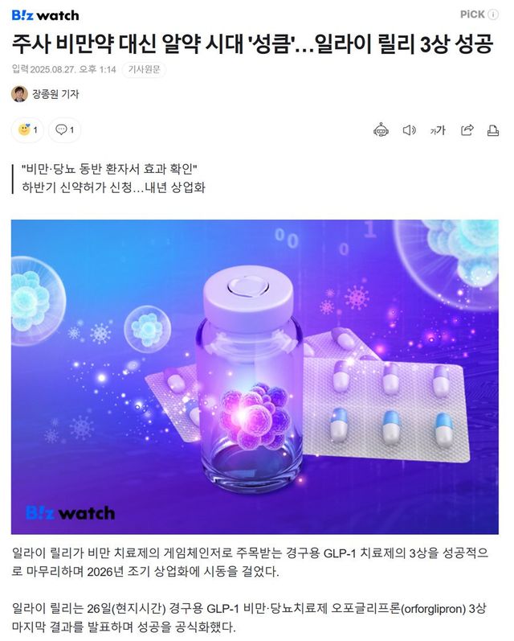The width and height of the screenshot is (514, 641).
Task: Click reporter name 장종원 기자
Action: point(55,94)
